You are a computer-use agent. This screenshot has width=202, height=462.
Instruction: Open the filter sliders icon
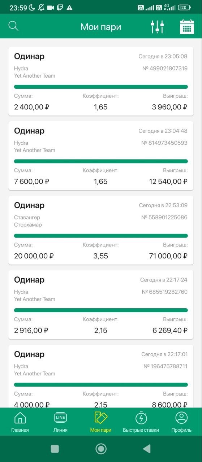[x=157, y=27]
